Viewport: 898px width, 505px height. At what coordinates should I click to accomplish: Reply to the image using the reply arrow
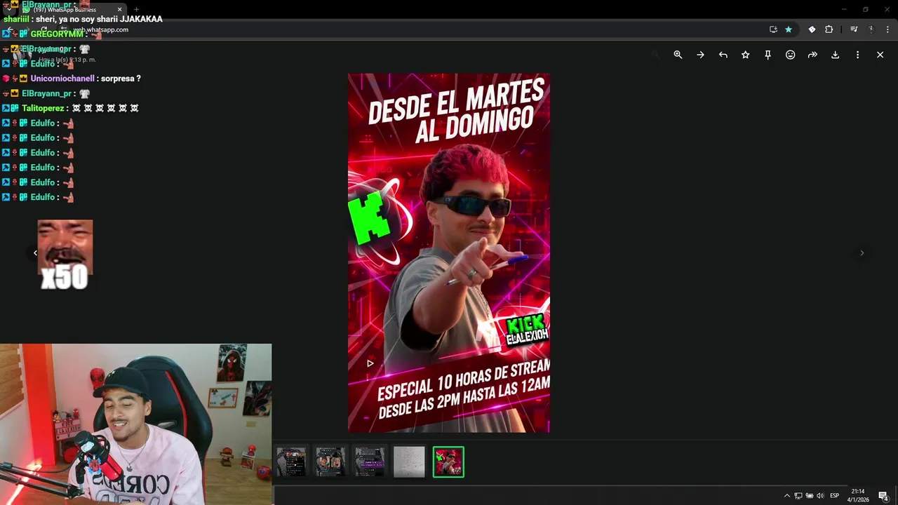click(723, 55)
